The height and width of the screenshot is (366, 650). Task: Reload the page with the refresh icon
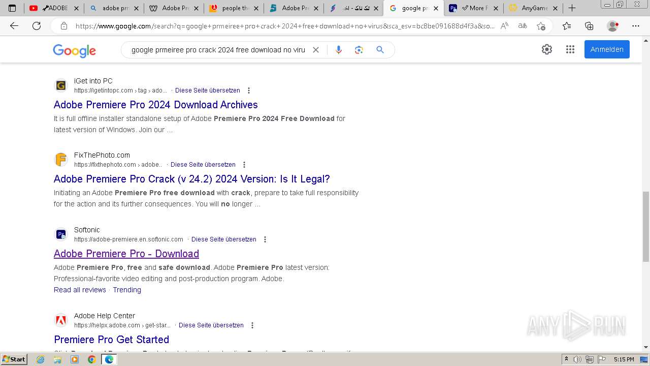tap(37, 26)
